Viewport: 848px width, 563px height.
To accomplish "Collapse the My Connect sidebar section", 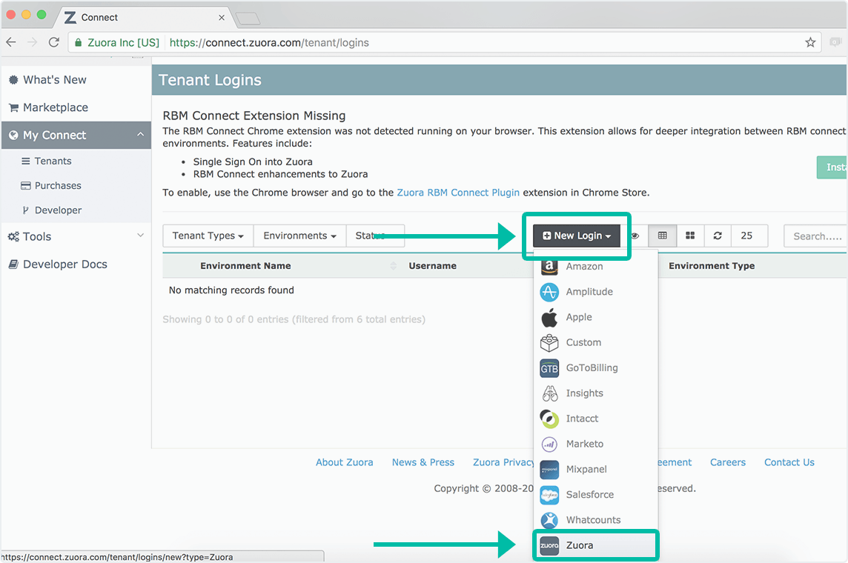I will (x=76, y=135).
